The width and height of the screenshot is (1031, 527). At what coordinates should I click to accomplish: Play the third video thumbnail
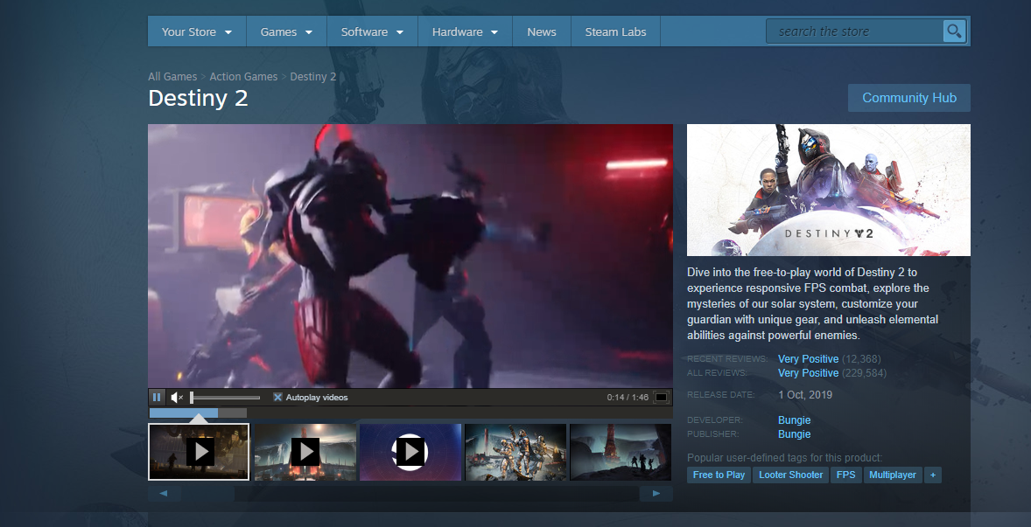410,452
